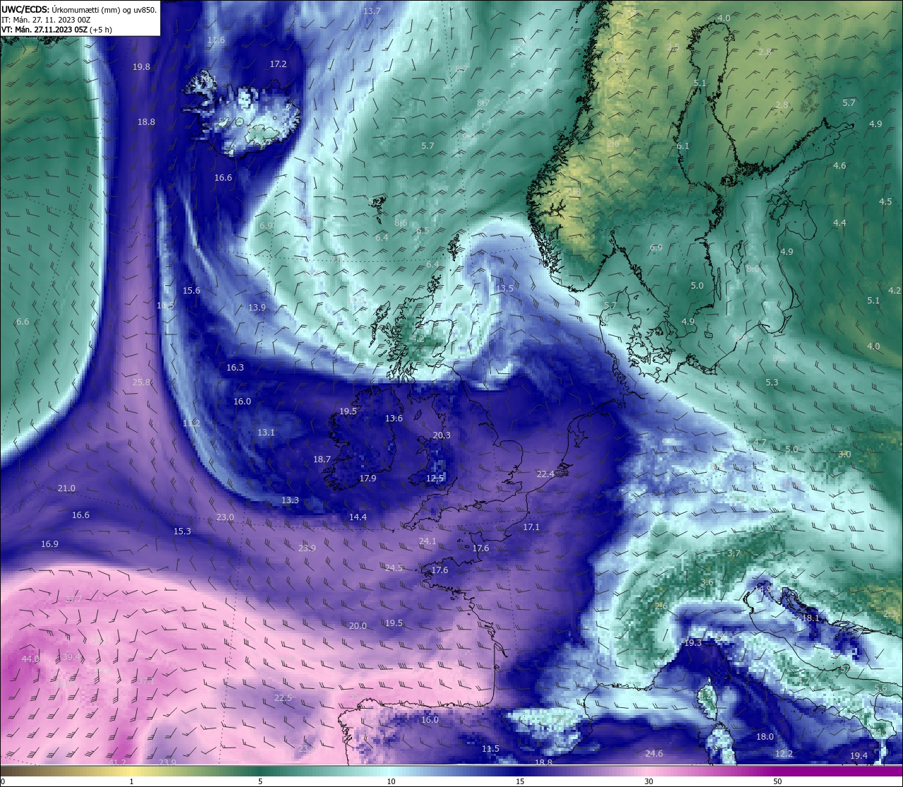Click the 37.1 value in the pink area
This screenshot has height=787, width=903.
[145, 681]
